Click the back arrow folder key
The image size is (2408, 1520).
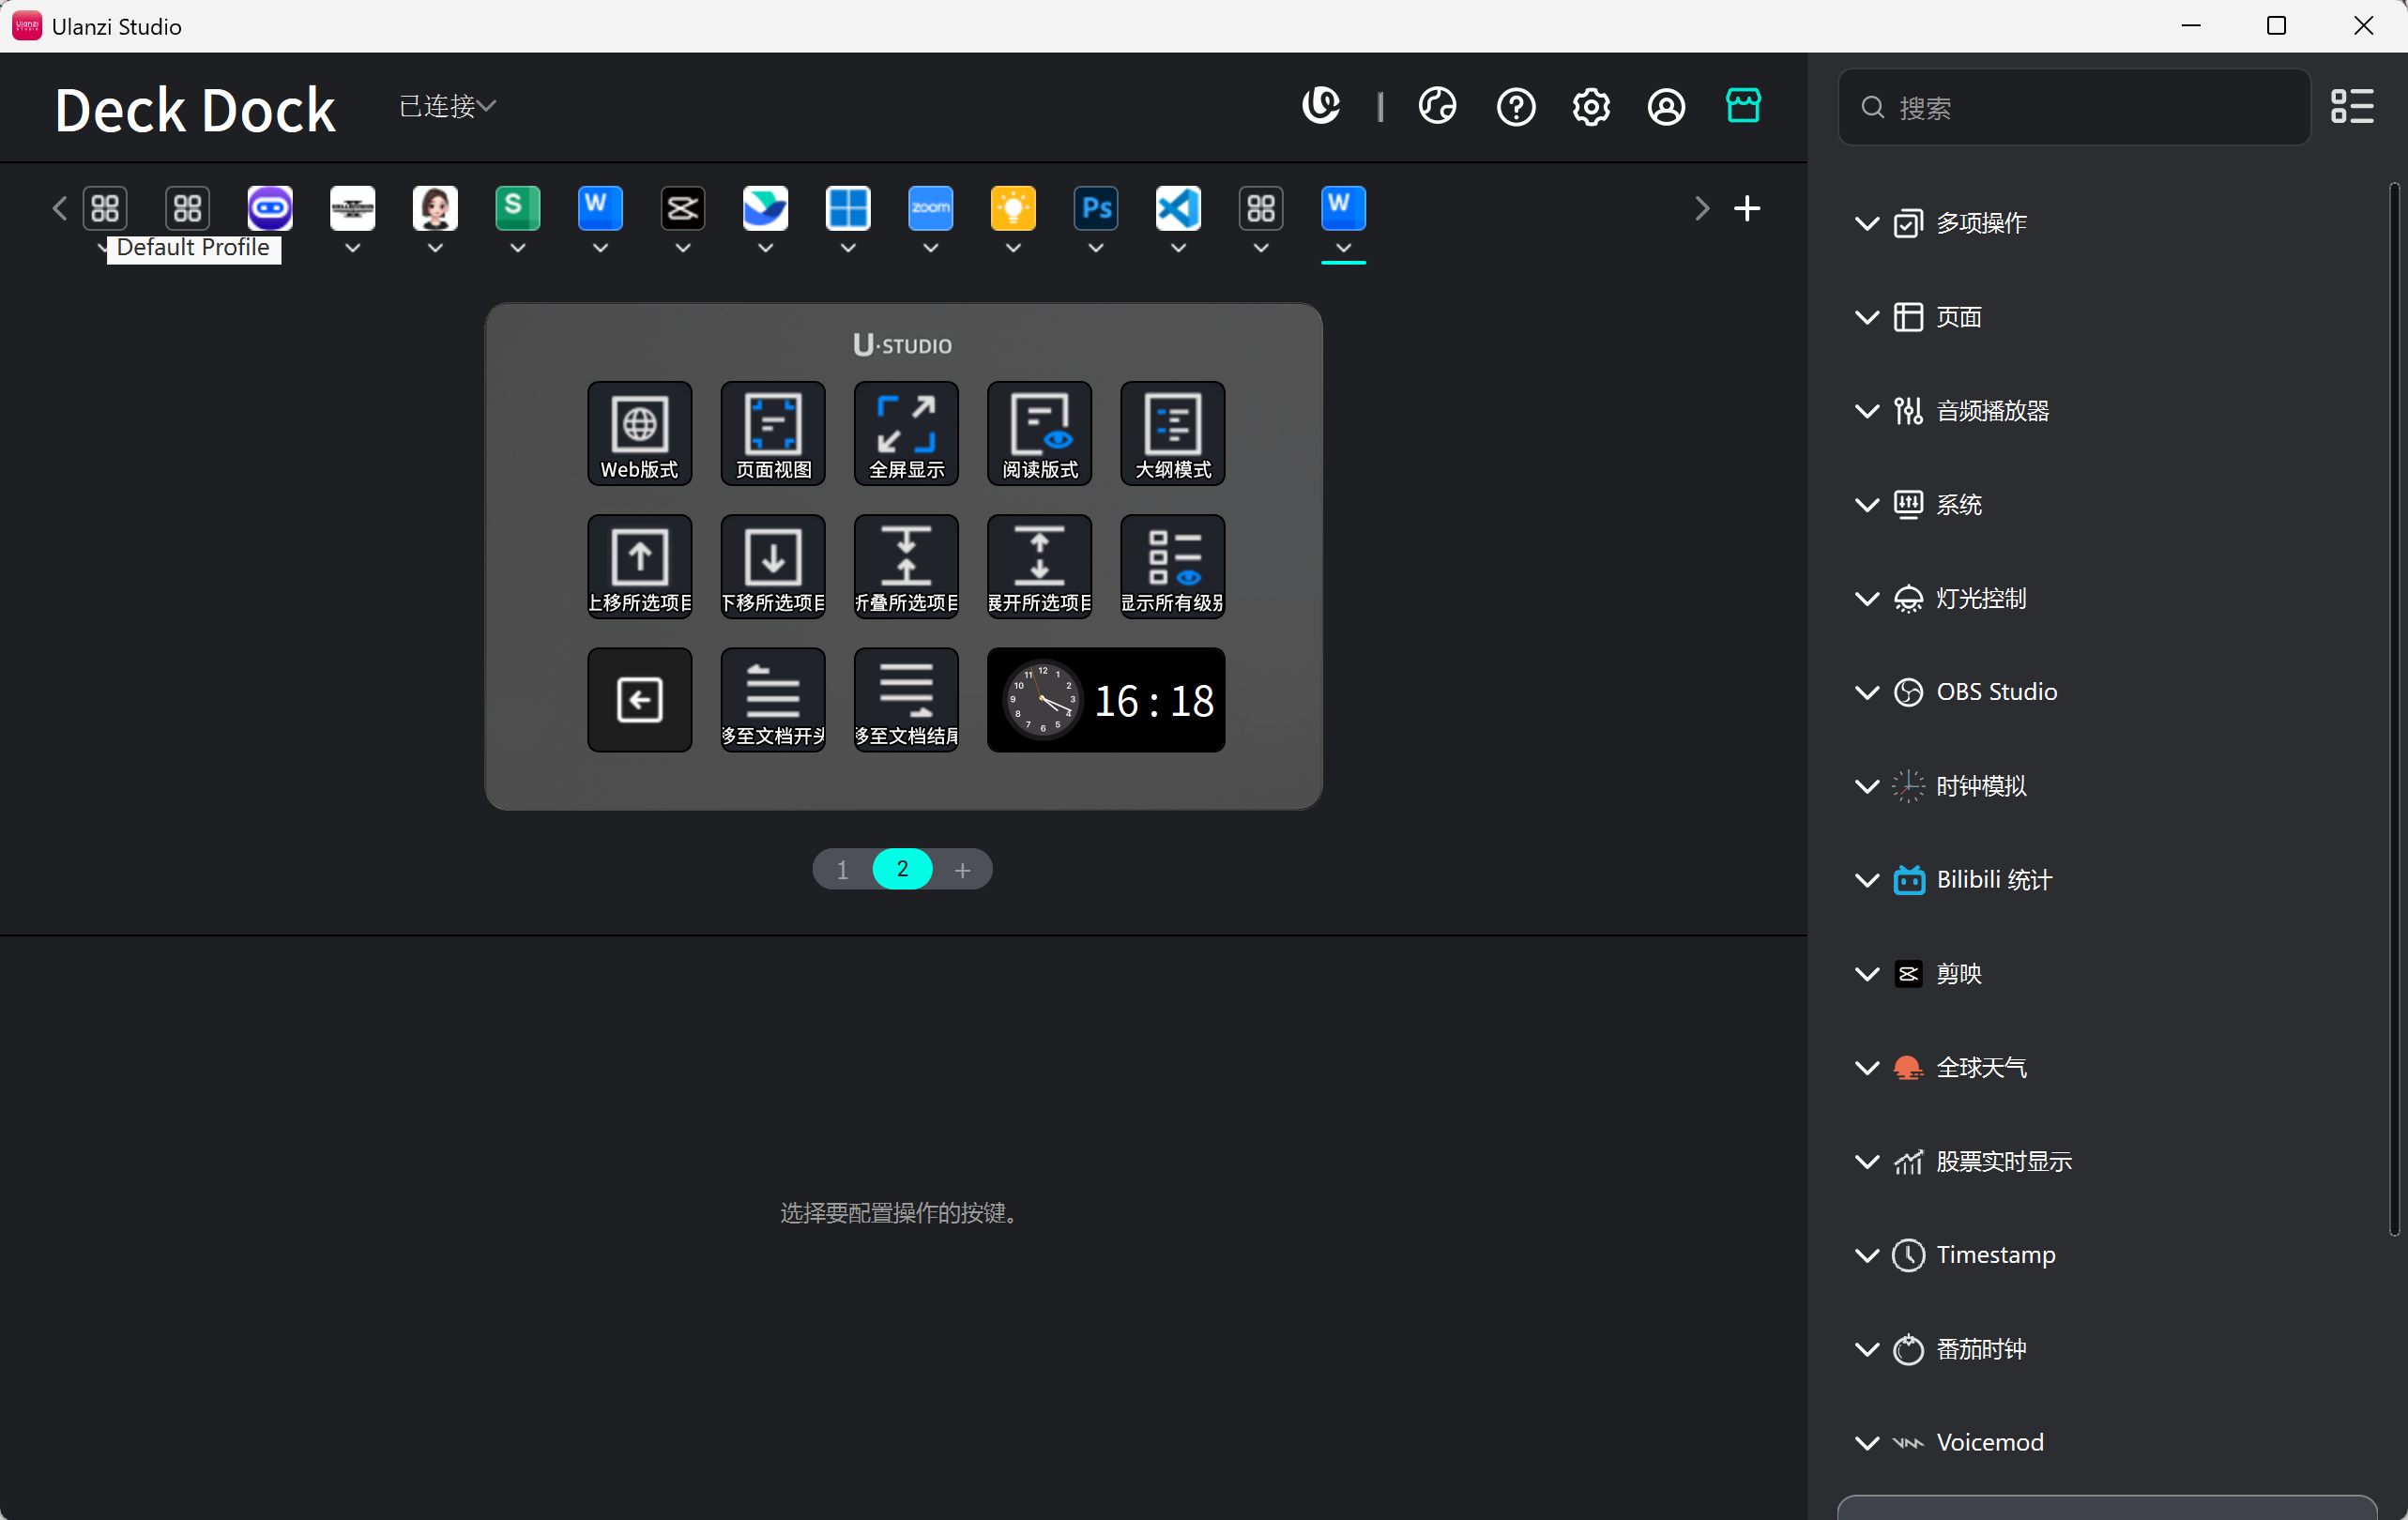(639, 699)
